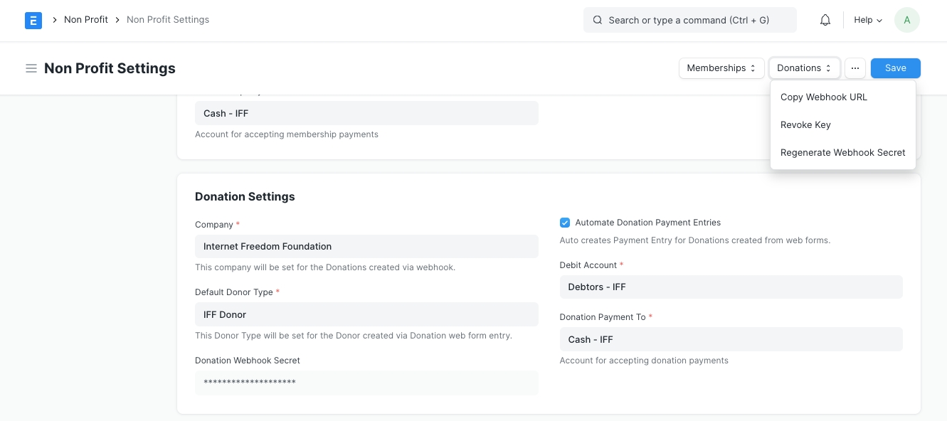The image size is (947, 421).
Task: Toggle the sidebar hamburger menu icon
Action: (x=31, y=68)
